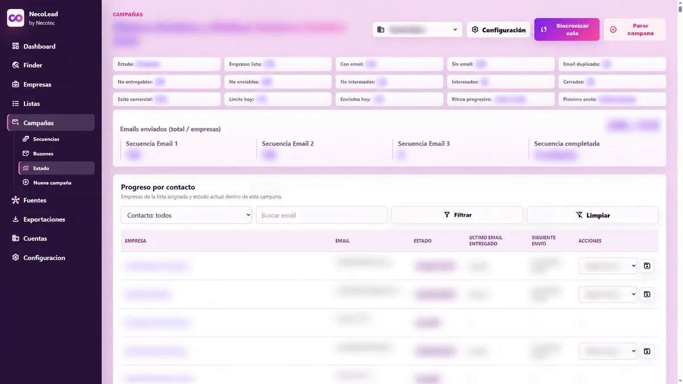Click the Secuencias sub-item icon
This screenshot has width=683, height=384.
(26, 139)
